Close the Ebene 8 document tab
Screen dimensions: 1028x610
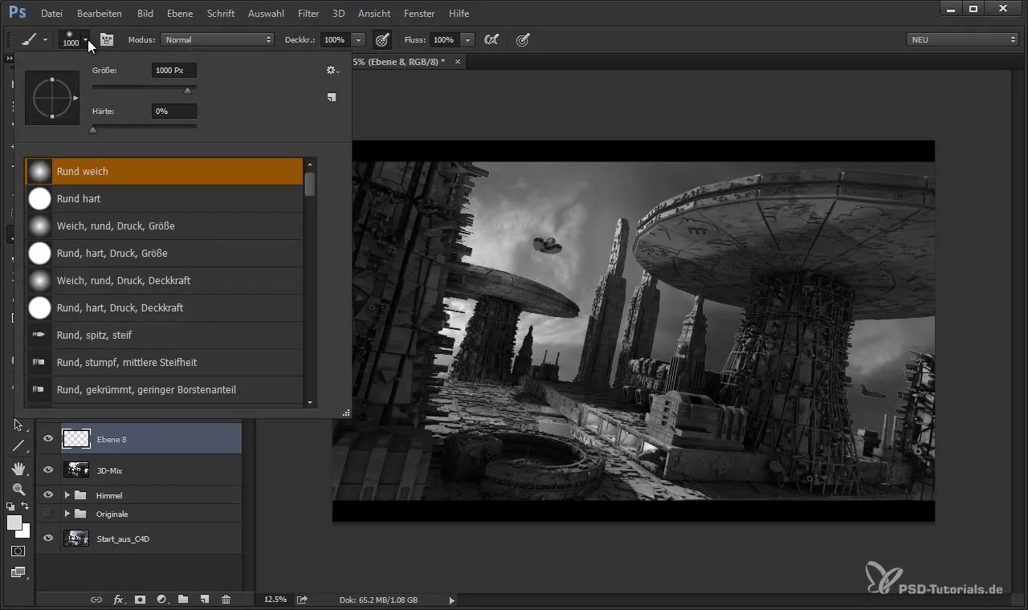click(458, 62)
